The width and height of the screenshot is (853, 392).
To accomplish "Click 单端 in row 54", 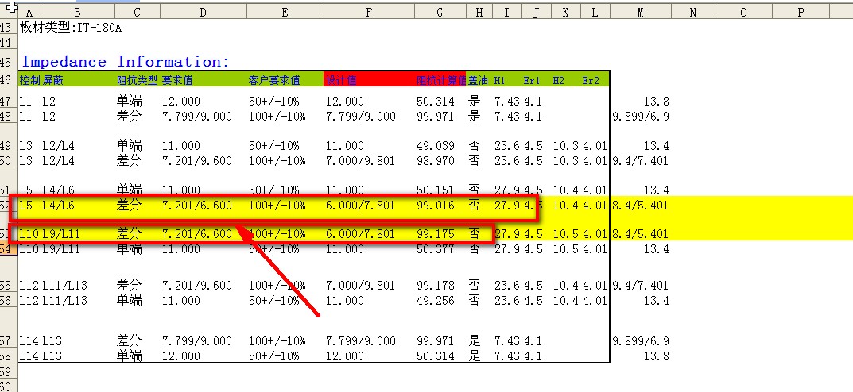I will point(129,249).
